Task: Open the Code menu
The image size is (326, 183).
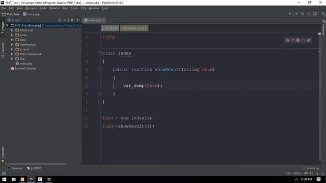Action: (43, 8)
